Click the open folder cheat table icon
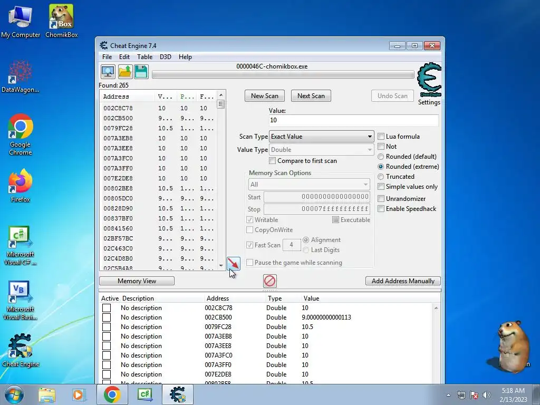Screen dimensions: 540x405 pyautogui.click(x=124, y=72)
